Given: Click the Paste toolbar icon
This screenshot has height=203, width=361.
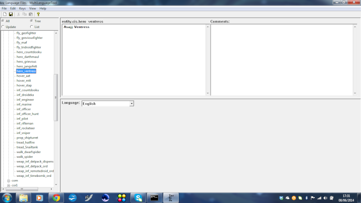Looking at the screenshot, I should coord(31,14).
